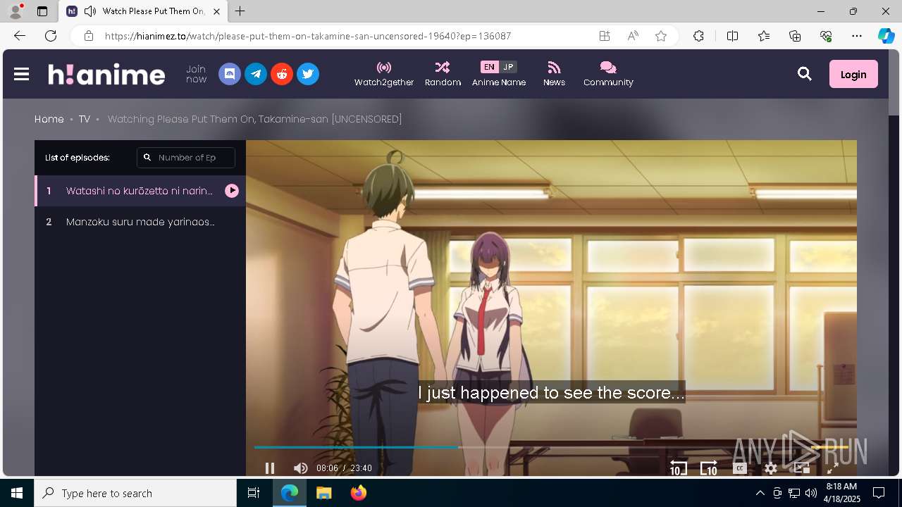
Task: Click the taskbar search box
Action: (x=135, y=493)
